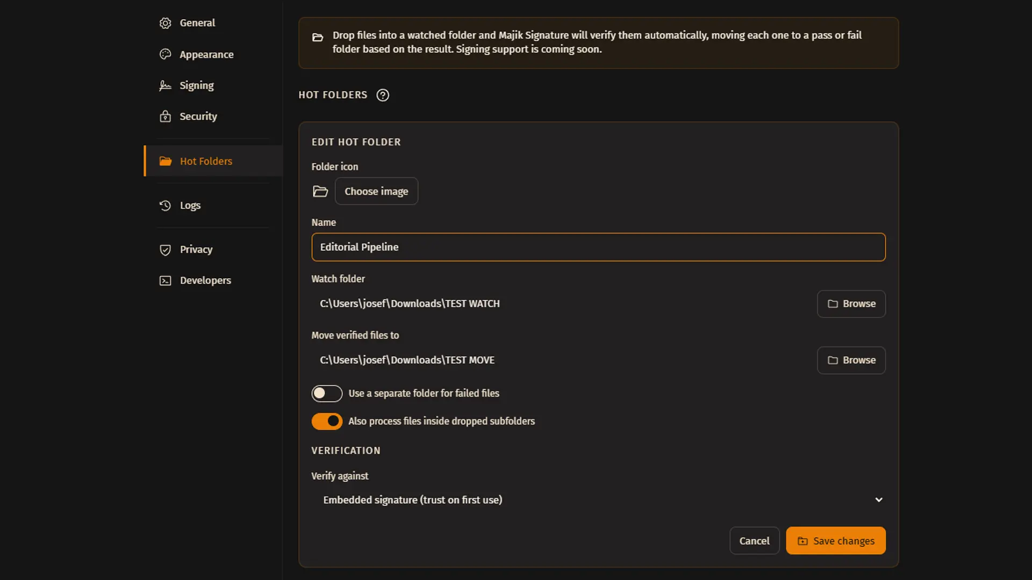This screenshot has height=580, width=1032.
Task: Click the Name field containing Editorial Pipeline
Action: tap(598, 247)
